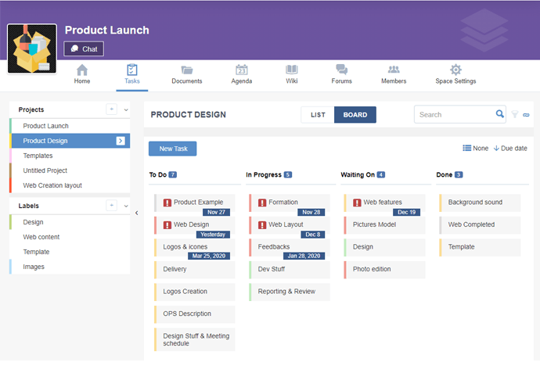Click the search magnifier icon
Image resolution: width=540 pixels, height=373 pixels.
click(500, 114)
